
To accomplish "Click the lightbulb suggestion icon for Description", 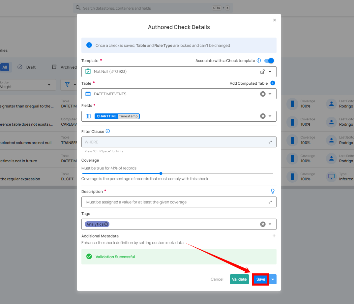I will (x=273, y=191).
